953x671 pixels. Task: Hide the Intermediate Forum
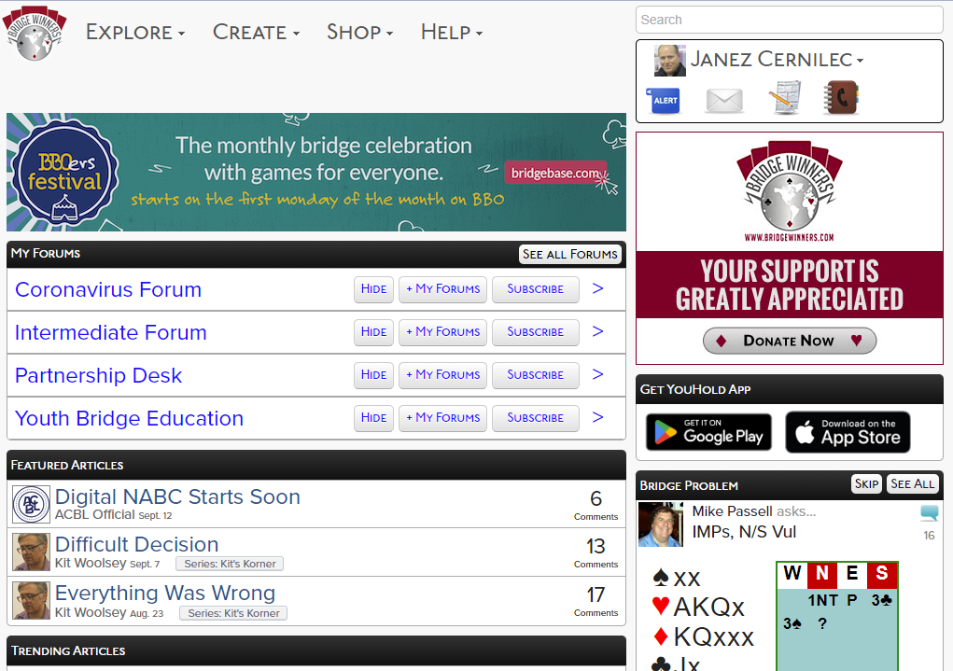click(373, 332)
